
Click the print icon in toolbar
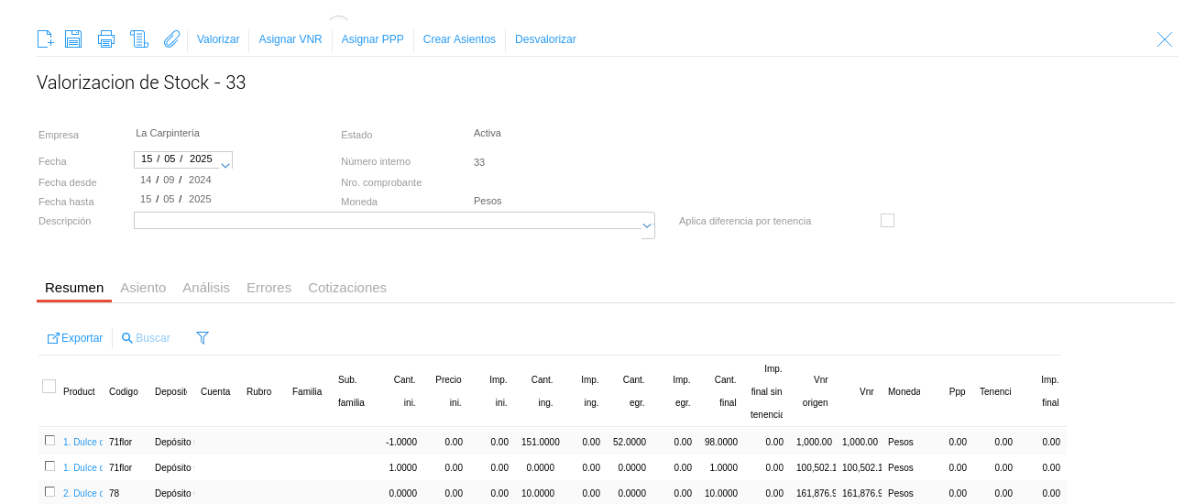(106, 39)
